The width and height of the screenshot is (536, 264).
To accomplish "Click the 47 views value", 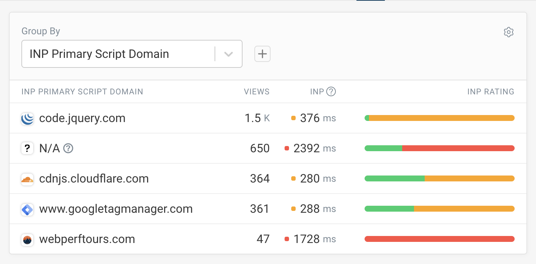I will pyautogui.click(x=263, y=239).
